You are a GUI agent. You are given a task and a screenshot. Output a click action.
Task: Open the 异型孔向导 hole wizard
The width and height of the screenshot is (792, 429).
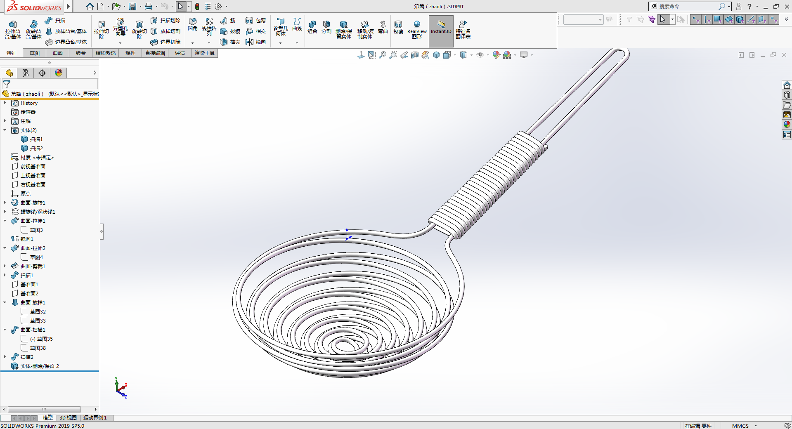click(x=120, y=28)
